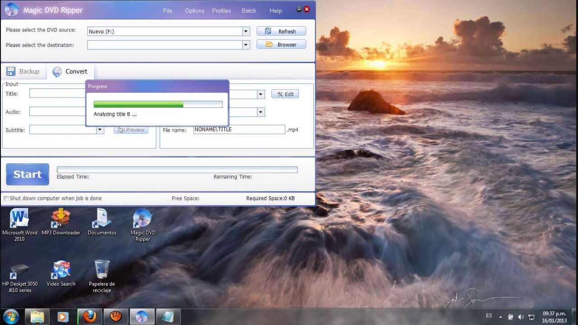Select the Magic DVD Ripper taskbar button
This screenshot has width=578, height=325.
tap(142, 317)
